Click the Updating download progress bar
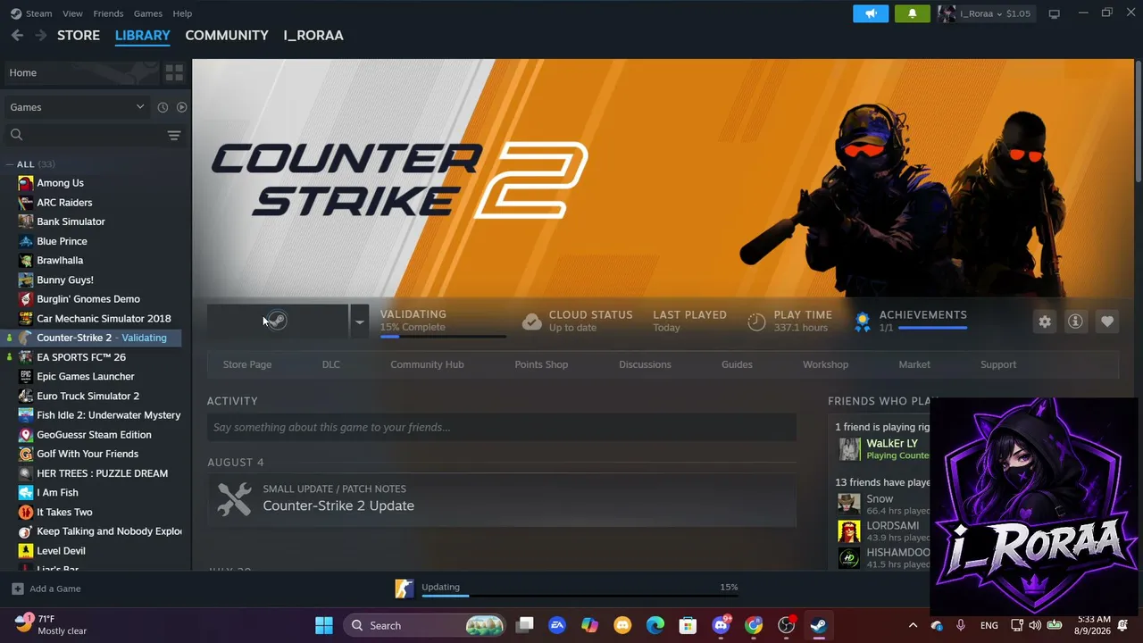 580,596
